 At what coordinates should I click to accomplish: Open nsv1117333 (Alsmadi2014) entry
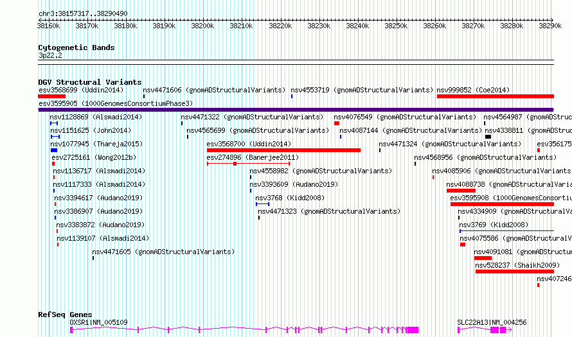[x=99, y=184]
